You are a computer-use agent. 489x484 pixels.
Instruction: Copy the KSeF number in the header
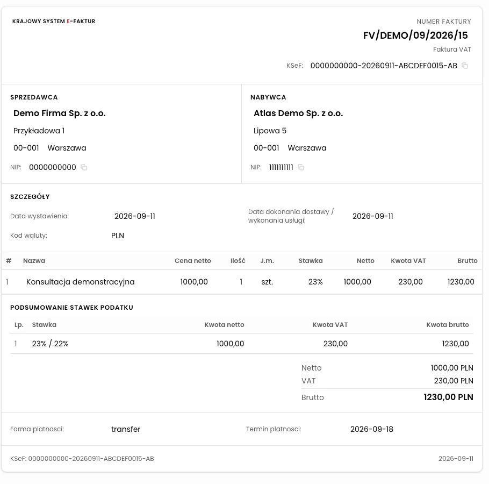(465, 66)
